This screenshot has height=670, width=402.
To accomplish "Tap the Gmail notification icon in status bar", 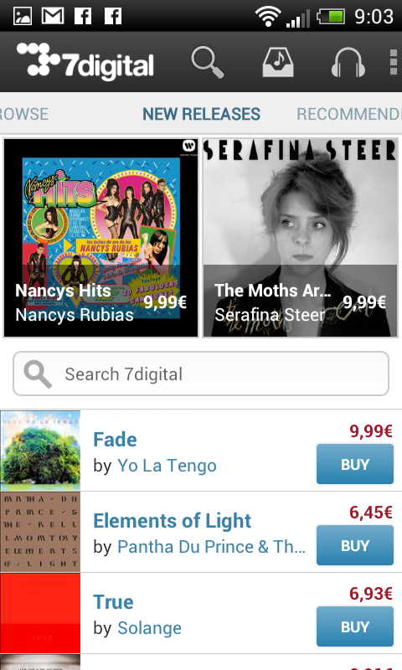I will (53, 16).
